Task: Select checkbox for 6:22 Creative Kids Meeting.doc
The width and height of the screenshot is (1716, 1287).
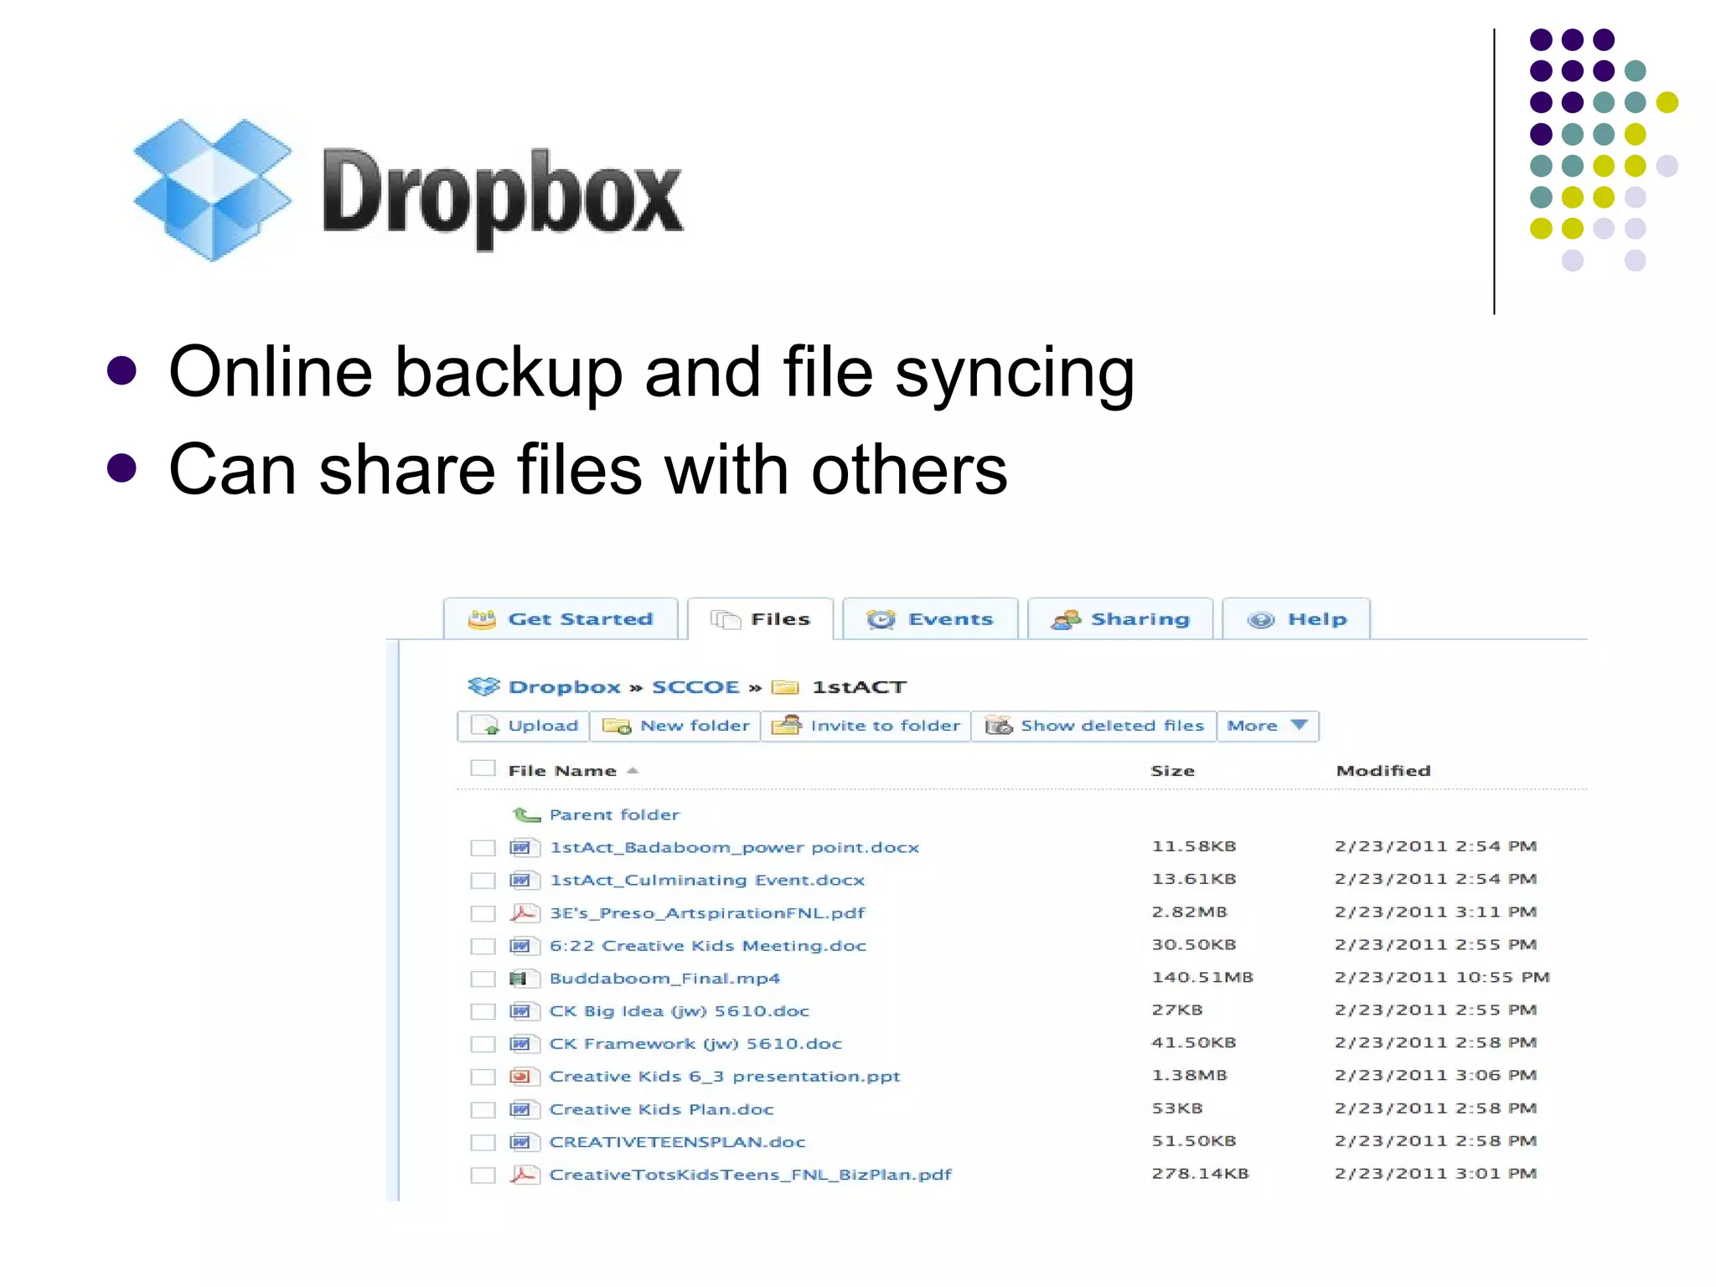Action: [x=483, y=946]
